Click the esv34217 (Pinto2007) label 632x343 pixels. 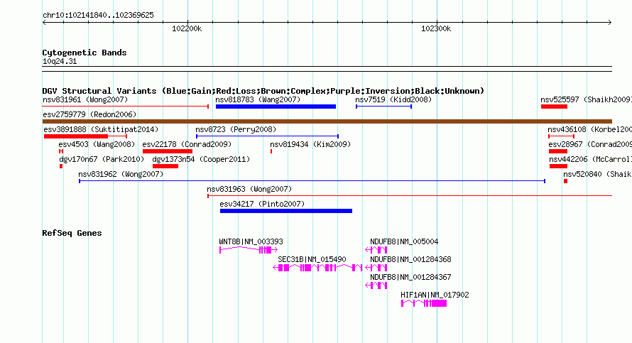tap(262, 204)
